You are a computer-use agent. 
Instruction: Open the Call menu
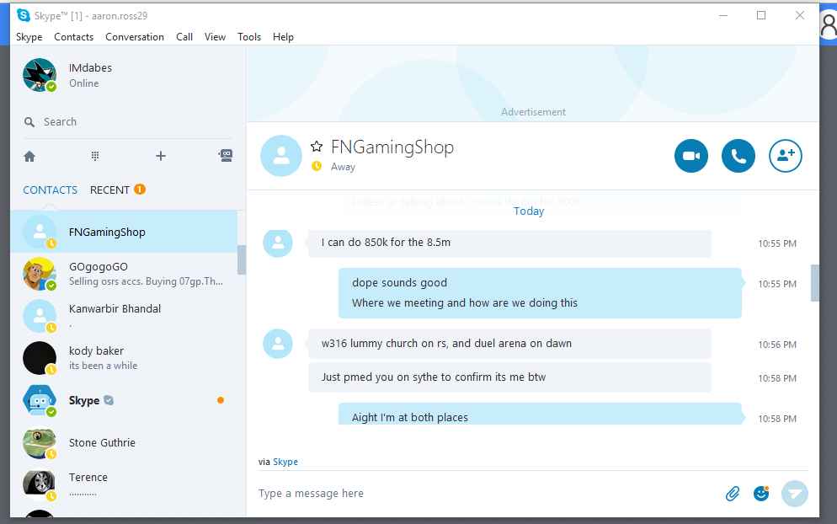(184, 37)
